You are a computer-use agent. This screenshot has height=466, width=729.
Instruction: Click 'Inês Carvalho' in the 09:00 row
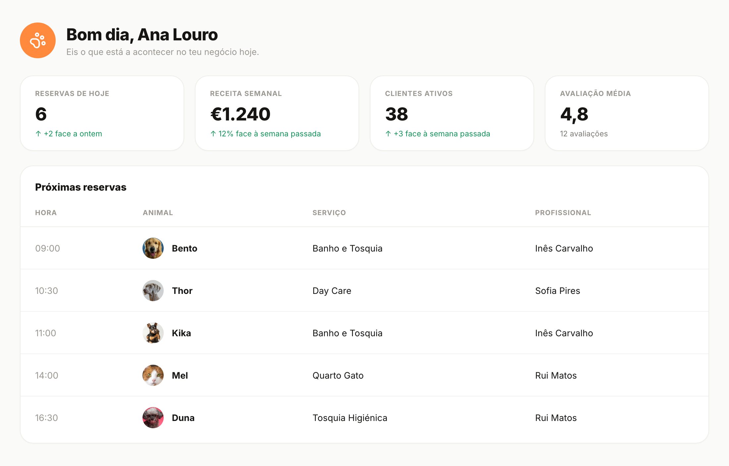click(564, 249)
